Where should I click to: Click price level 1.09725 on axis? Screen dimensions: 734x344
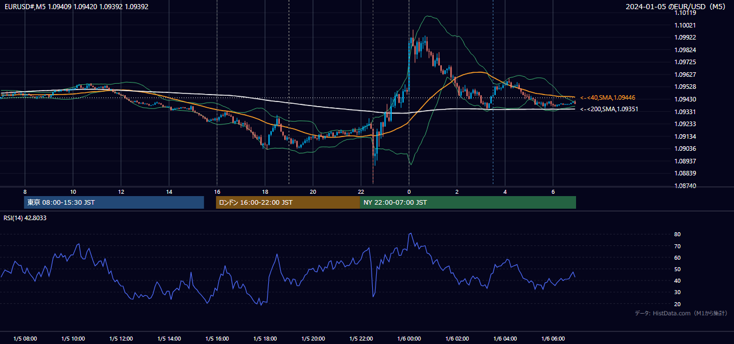[685, 62]
